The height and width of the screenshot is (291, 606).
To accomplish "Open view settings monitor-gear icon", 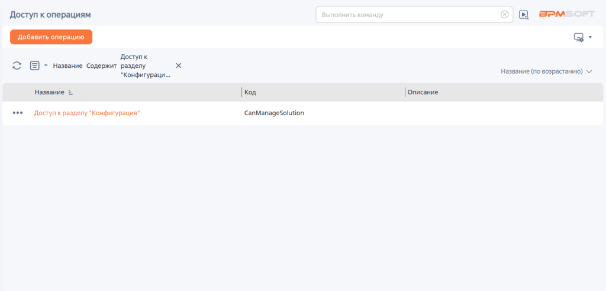I will click(x=578, y=37).
